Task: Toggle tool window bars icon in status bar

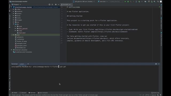Action: click(x=10, y=95)
